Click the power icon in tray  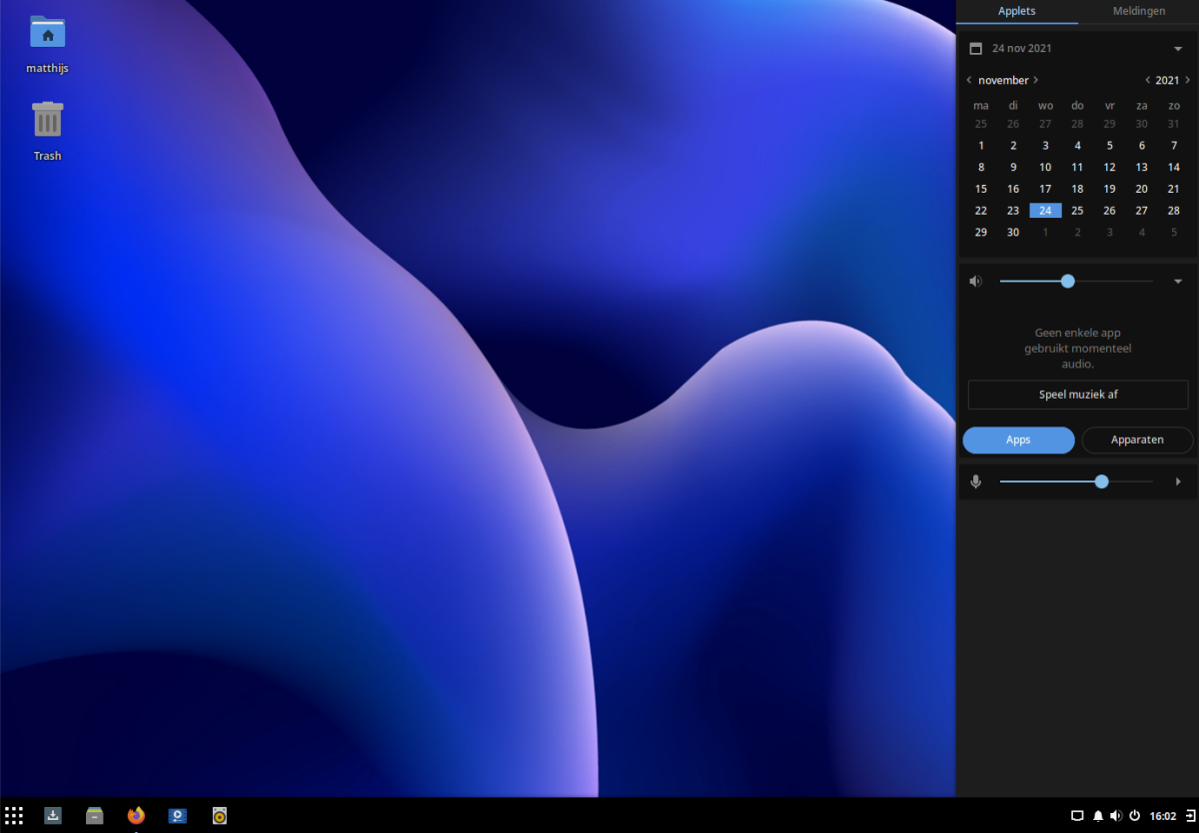click(1135, 816)
